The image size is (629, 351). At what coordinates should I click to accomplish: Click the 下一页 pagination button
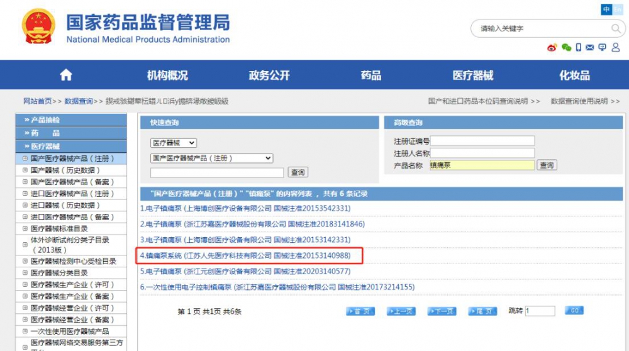[x=442, y=311]
